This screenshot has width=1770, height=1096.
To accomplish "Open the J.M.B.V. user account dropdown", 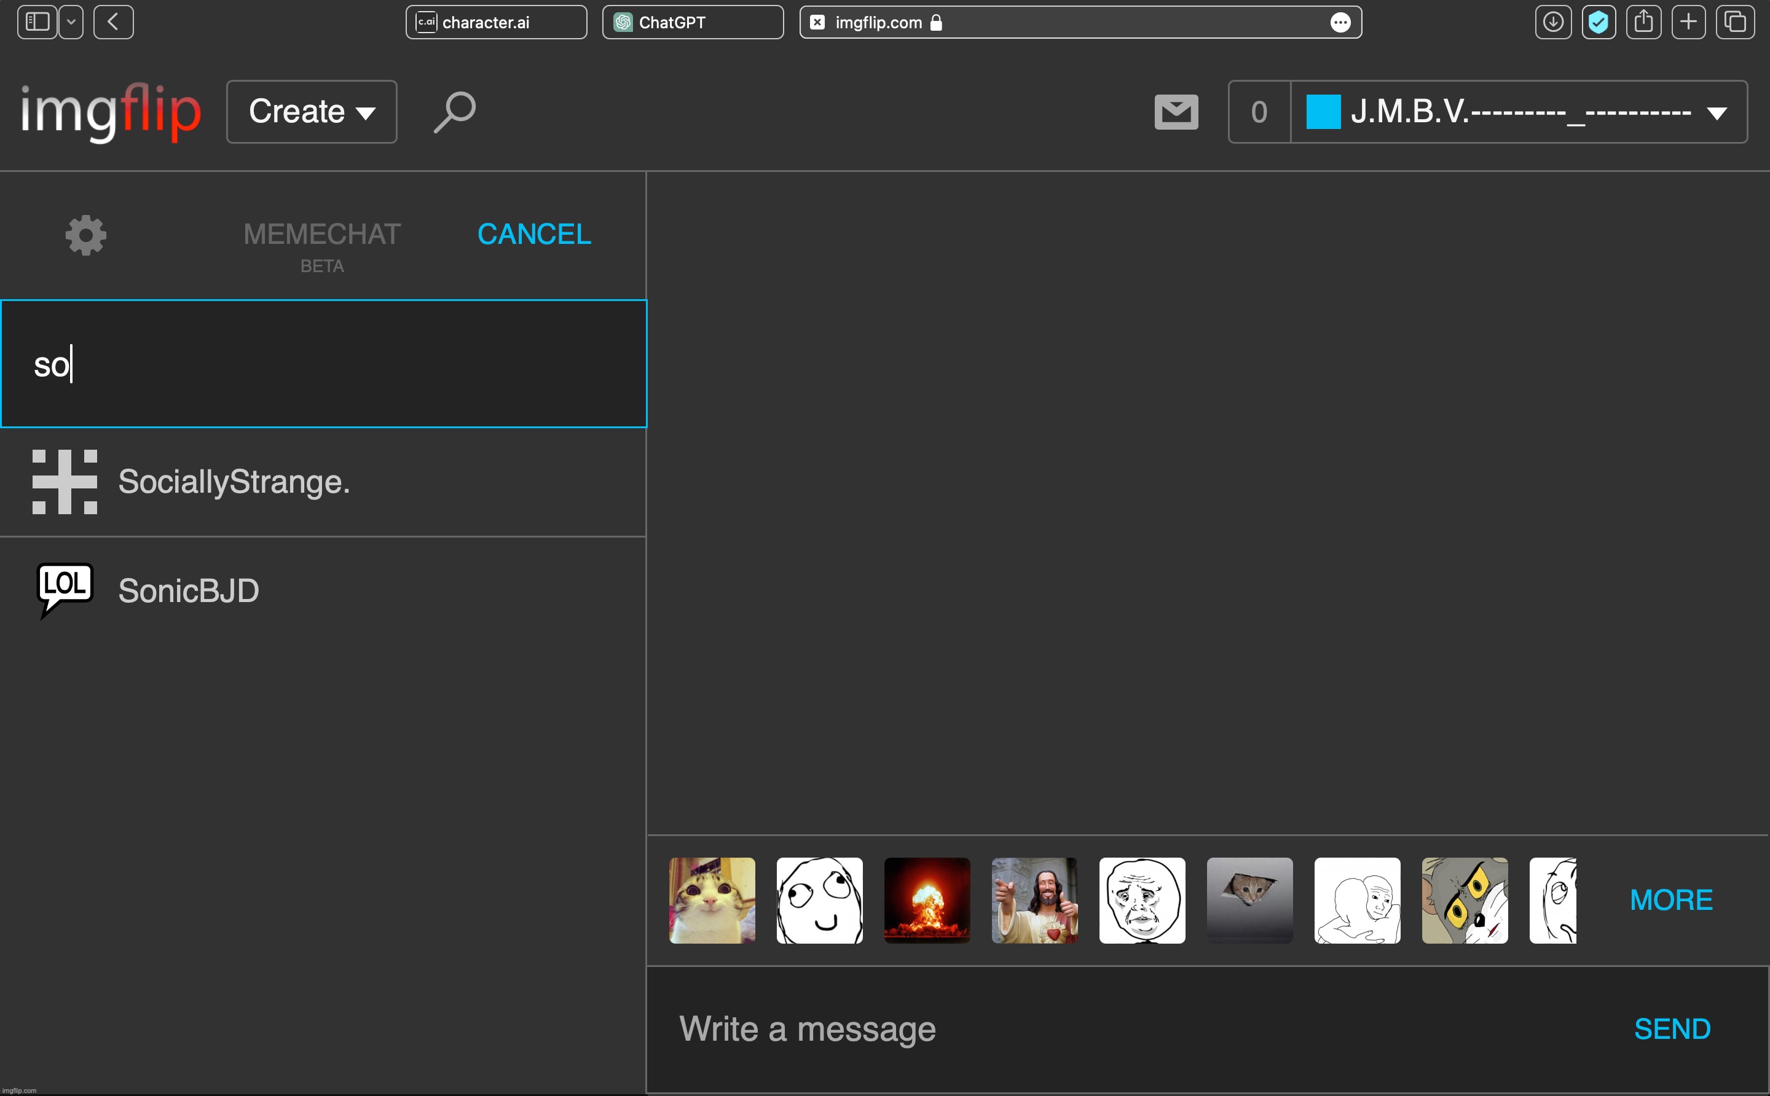I will (x=1519, y=112).
